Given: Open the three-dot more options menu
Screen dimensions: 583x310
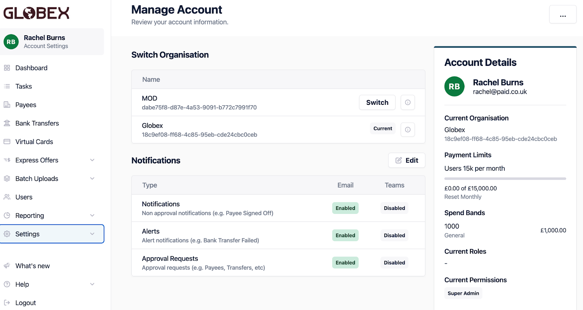Looking at the screenshot, I should click(563, 15).
